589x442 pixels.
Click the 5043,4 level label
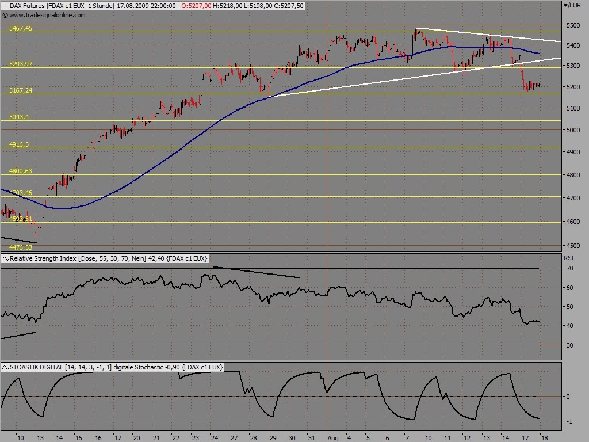click(x=19, y=117)
